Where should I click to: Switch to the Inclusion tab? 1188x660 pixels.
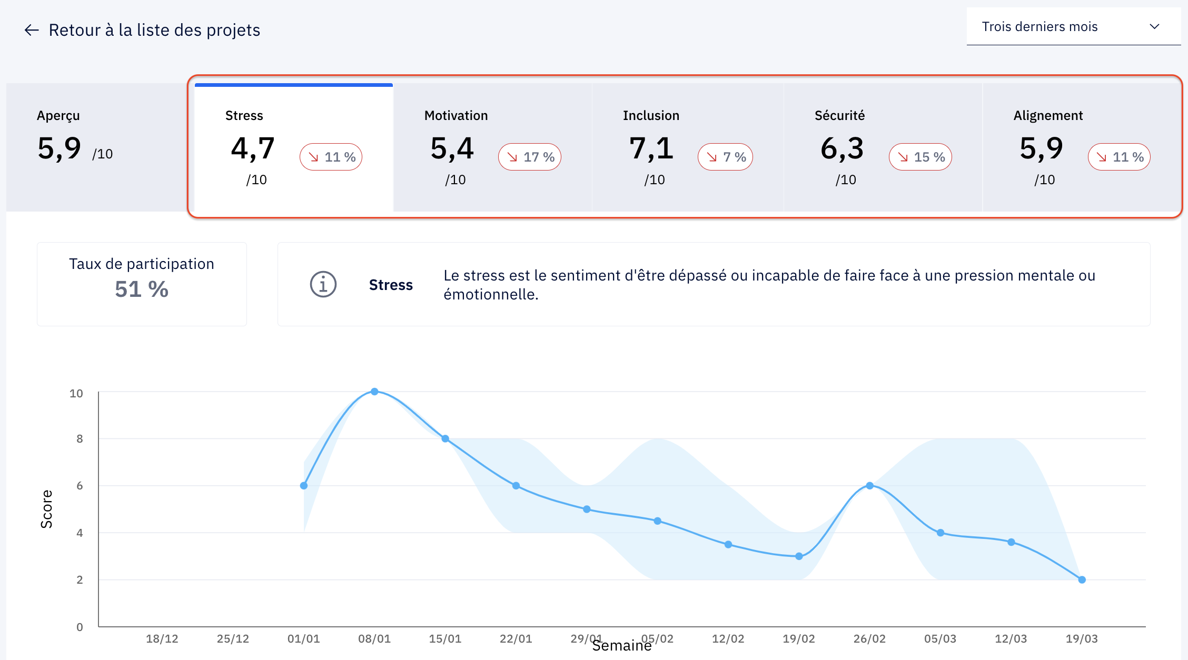(688, 147)
